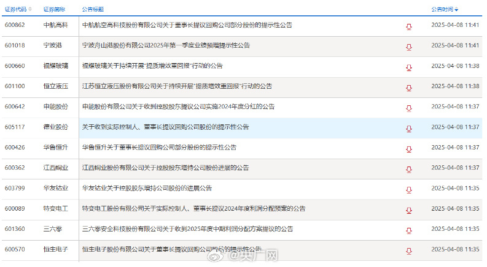Click the download icon in the 德业股份 row
This screenshot has height=267, width=487.
[408, 127]
